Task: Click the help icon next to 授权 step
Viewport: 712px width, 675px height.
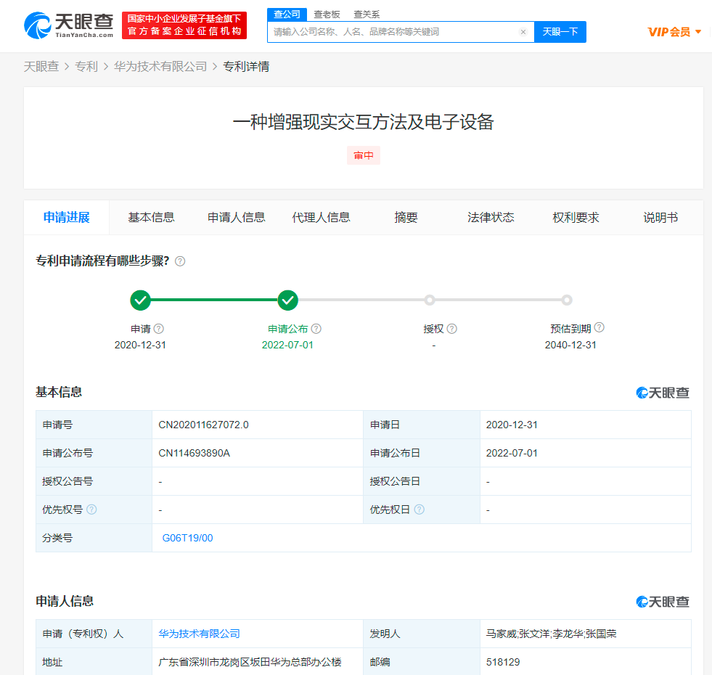Action: 452,327
